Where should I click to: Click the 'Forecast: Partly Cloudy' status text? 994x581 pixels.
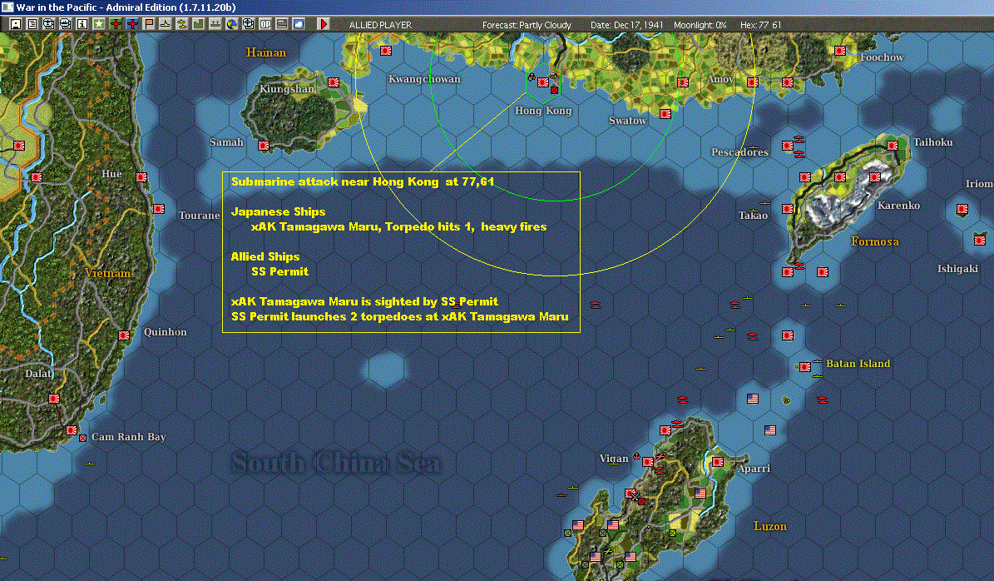click(527, 25)
